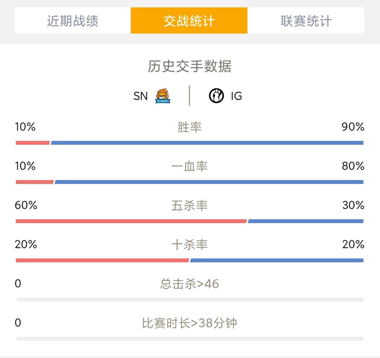
Task: Select the 交战统计 tab
Action: [x=189, y=20]
